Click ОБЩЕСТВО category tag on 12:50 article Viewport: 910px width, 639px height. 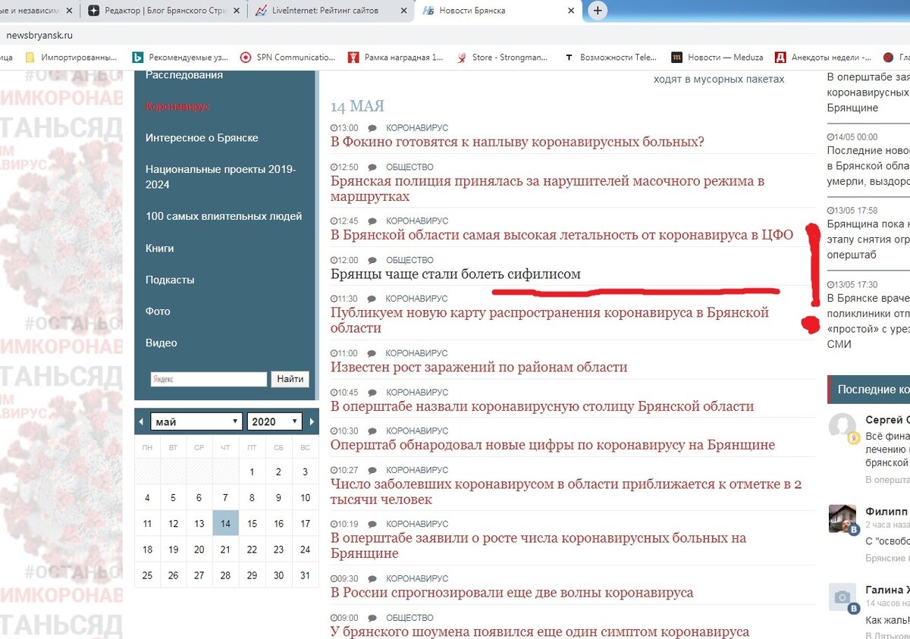[x=409, y=167]
